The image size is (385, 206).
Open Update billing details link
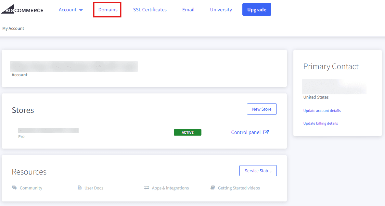click(320, 123)
